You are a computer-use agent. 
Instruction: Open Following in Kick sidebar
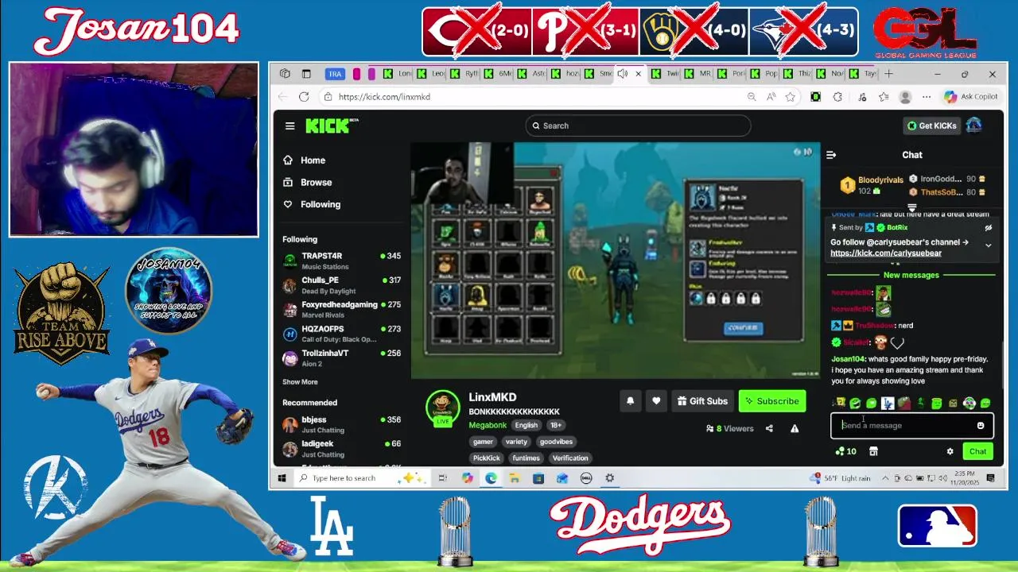click(320, 204)
